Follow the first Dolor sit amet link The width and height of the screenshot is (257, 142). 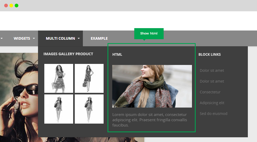coord(212,70)
